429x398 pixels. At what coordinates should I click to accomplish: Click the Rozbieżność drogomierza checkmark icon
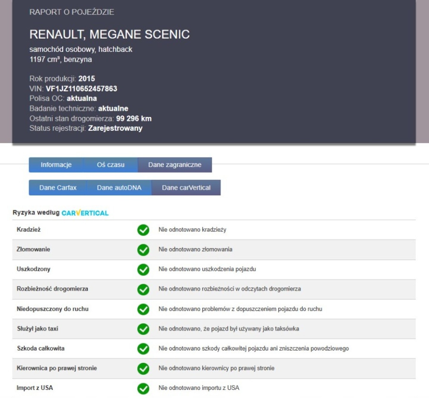click(x=143, y=289)
